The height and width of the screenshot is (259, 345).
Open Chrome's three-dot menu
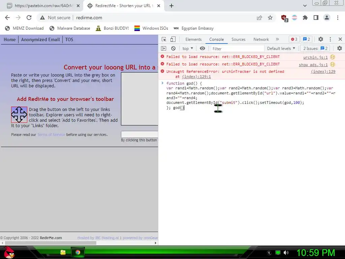pos(338,18)
